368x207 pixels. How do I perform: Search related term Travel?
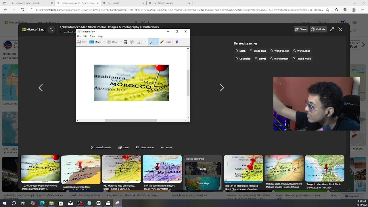coord(260,59)
